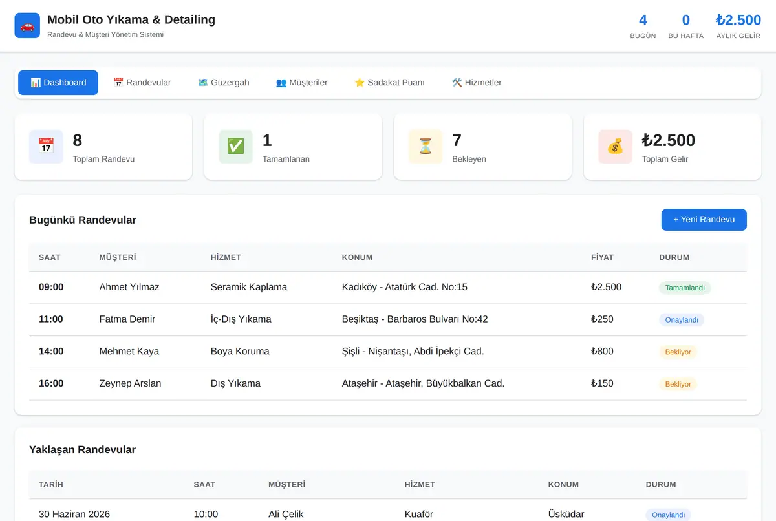Select the Zeynep Arslan appointment row
The height and width of the screenshot is (521, 776).
click(388, 384)
